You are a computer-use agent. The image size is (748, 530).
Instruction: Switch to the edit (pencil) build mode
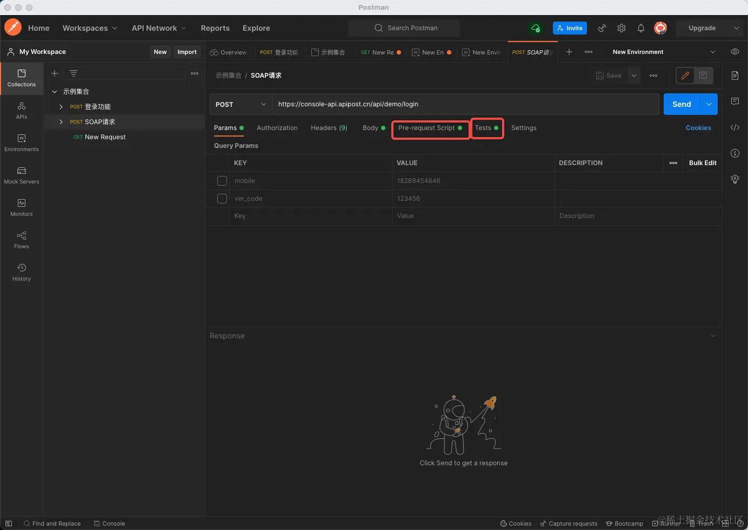685,76
